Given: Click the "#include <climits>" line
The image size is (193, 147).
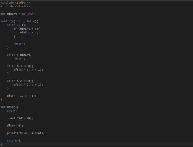Looking at the screenshot, I should (15, 6).
